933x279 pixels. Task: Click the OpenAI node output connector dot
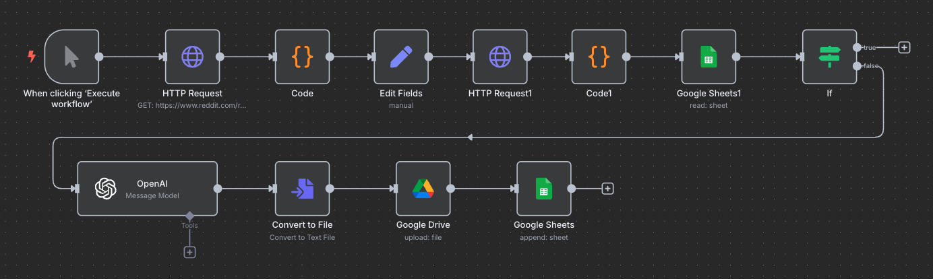[217, 189]
